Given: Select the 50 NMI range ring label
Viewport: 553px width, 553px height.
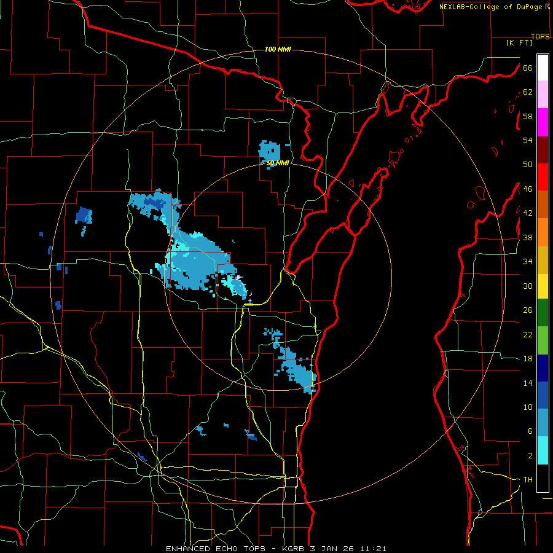Looking at the screenshot, I should pyautogui.click(x=278, y=163).
